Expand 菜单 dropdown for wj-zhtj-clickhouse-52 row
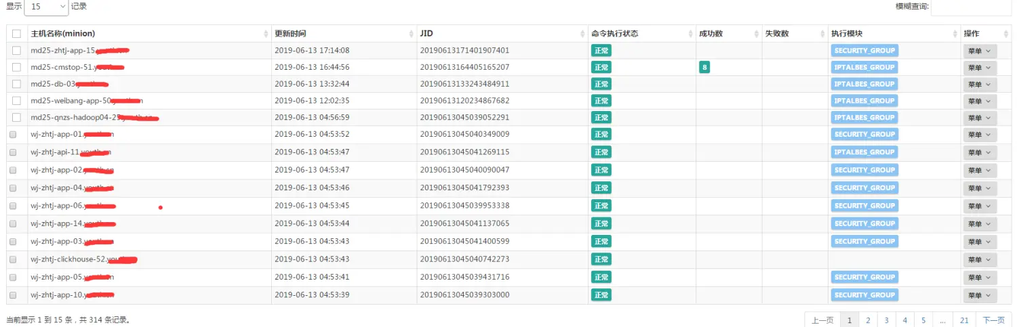 980,260
